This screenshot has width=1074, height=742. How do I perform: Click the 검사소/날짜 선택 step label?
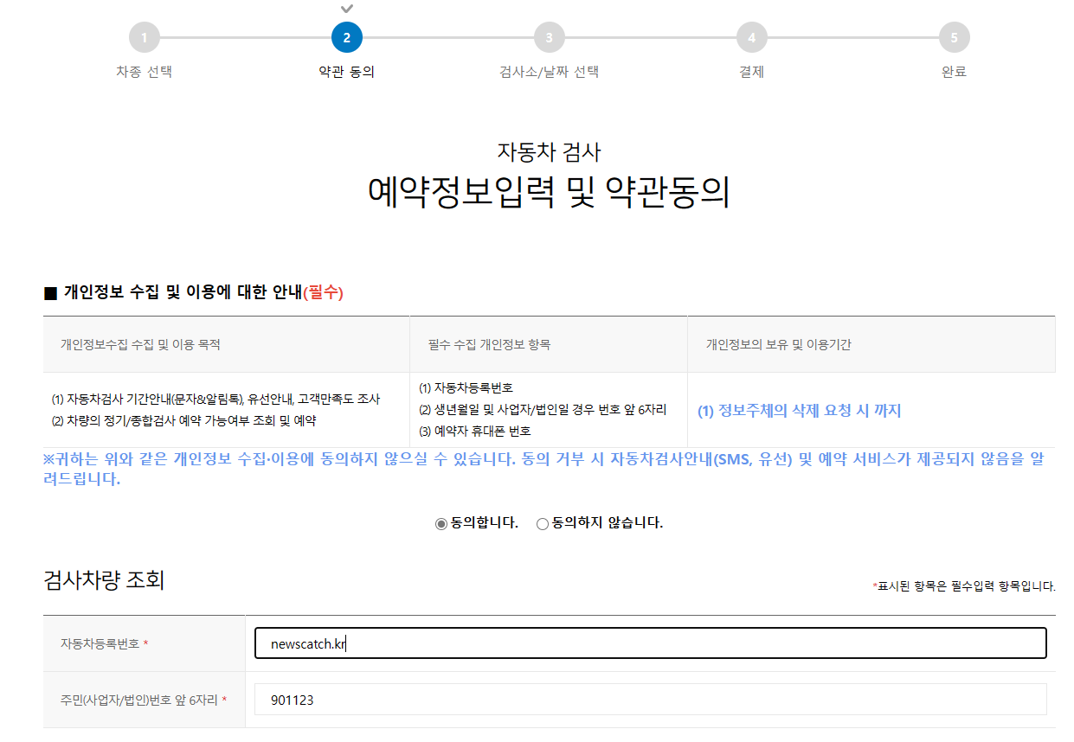coord(550,72)
